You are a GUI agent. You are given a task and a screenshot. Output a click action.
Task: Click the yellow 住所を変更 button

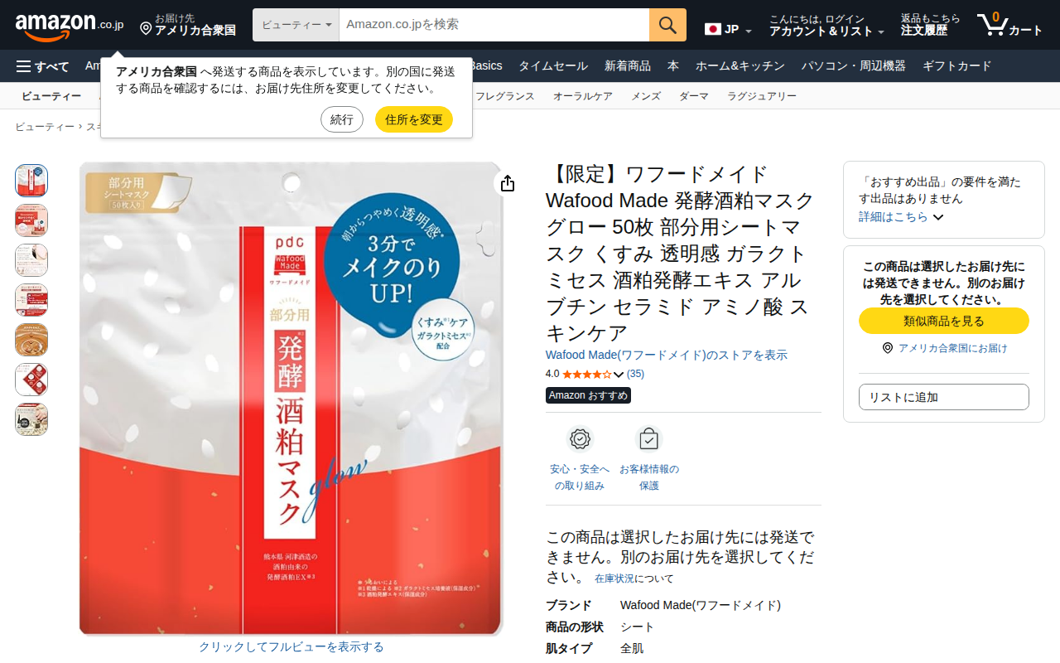click(414, 119)
